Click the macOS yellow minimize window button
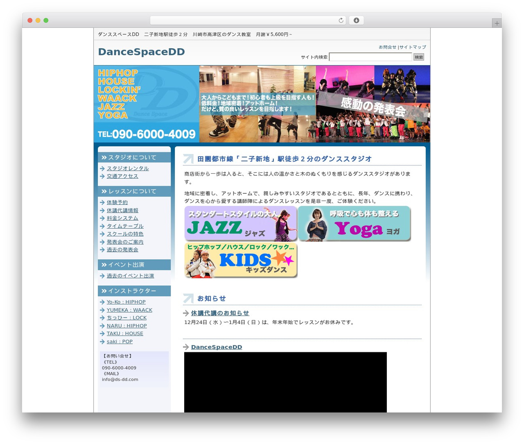Screen dimensions: 524x444 [38, 20]
